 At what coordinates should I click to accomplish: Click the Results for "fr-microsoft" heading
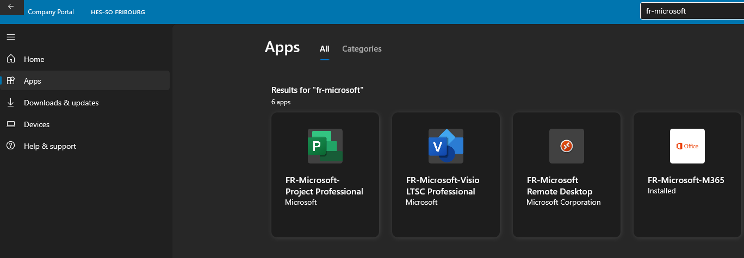pyautogui.click(x=317, y=90)
